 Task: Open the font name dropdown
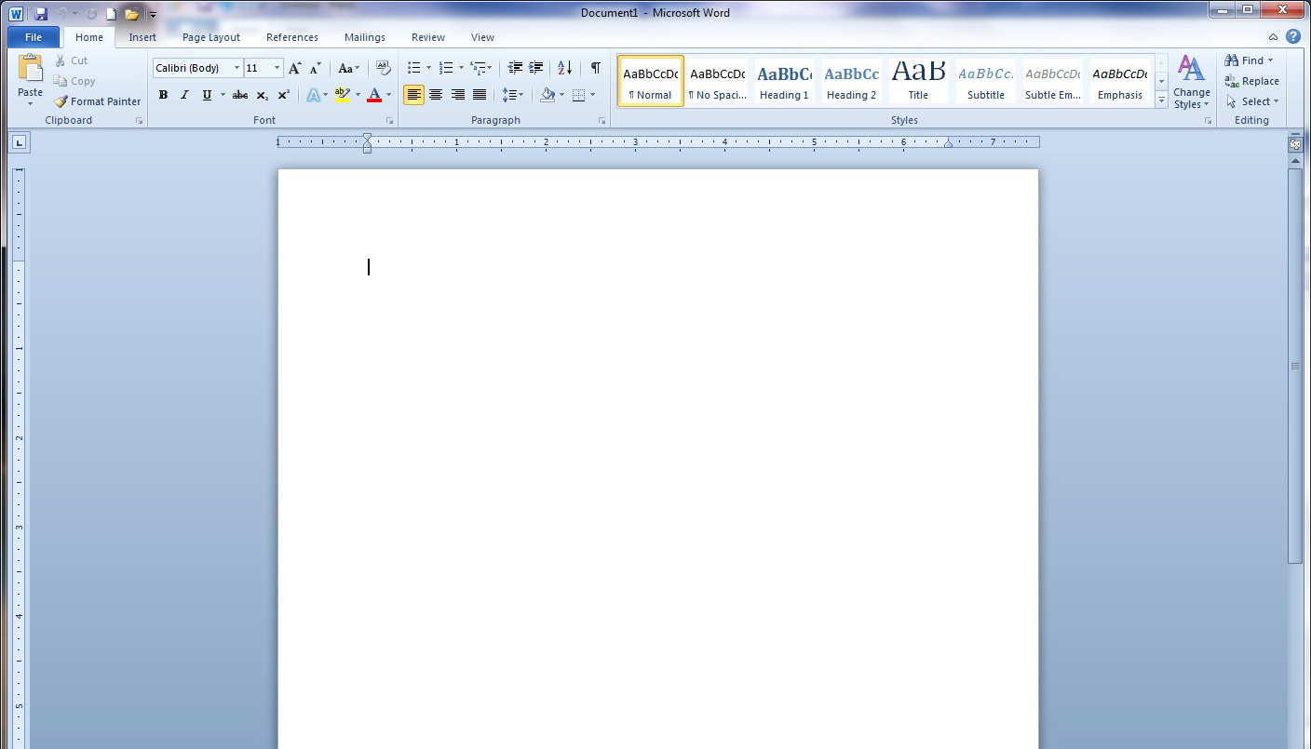point(237,68)
